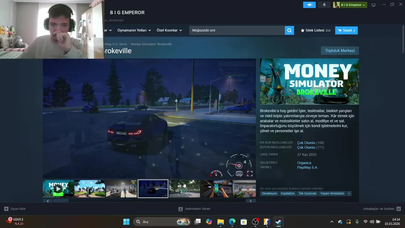Screen dimensions: 405x228
Task: Open all reviews Çok Olumlu (771)
Action: click(311, 148)
